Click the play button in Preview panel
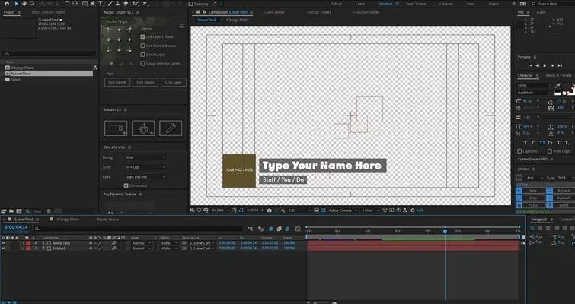 pos(545,65)
